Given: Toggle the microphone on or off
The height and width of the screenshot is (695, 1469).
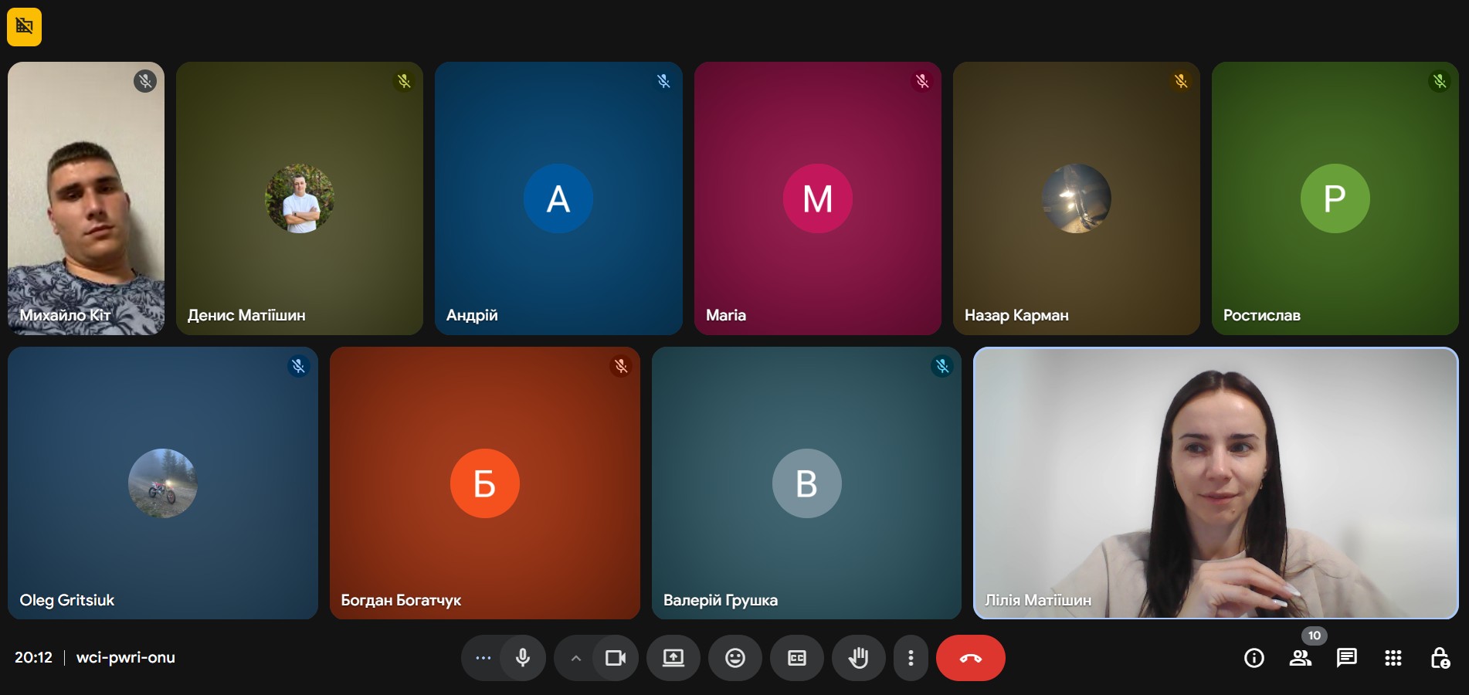Looking at the screenshot, I should pyautogui.click(x=523, y=658).
